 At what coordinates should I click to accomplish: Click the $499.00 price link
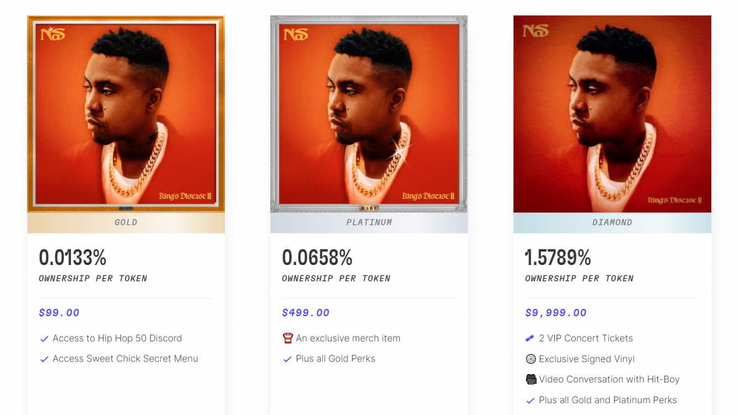pos(305,312)
